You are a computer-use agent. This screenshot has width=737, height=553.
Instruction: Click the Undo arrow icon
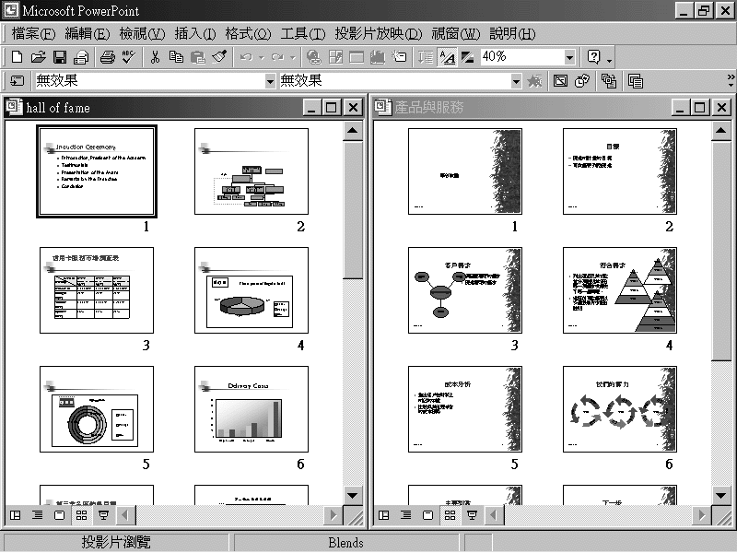(x=246, y=57)
